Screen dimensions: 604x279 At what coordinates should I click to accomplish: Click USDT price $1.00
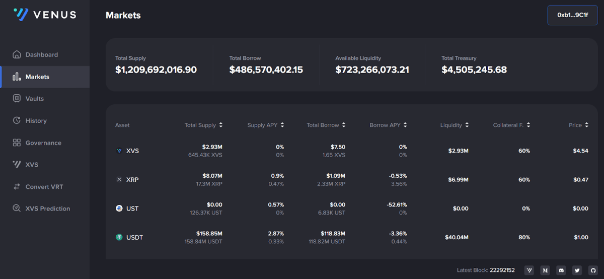click(581, 237)
